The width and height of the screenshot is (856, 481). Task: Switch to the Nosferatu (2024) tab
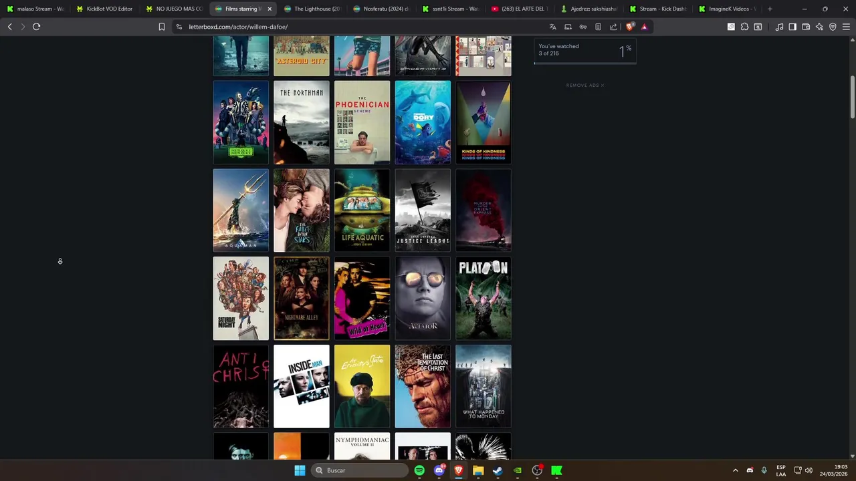pyautogui.click(x=381, y=9)
